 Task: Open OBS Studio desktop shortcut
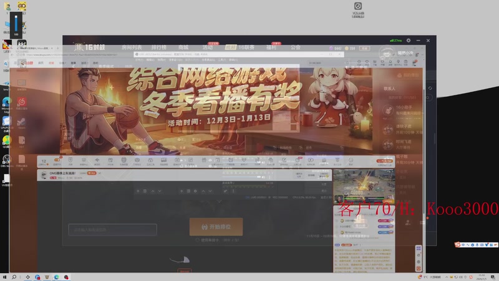click(x=6, y=161)
